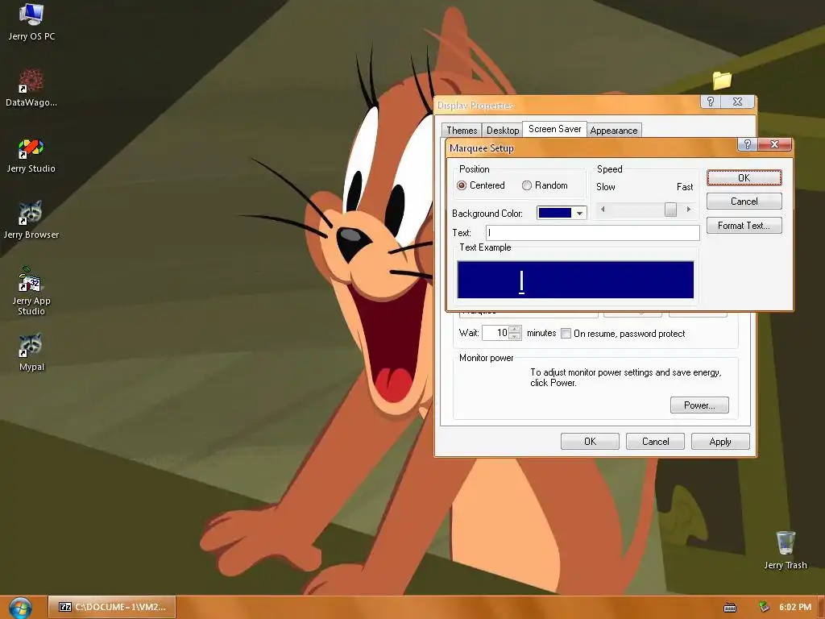Open the Background Color dropdown
Viewport: 825px width, 619px height.
point(579,213)
